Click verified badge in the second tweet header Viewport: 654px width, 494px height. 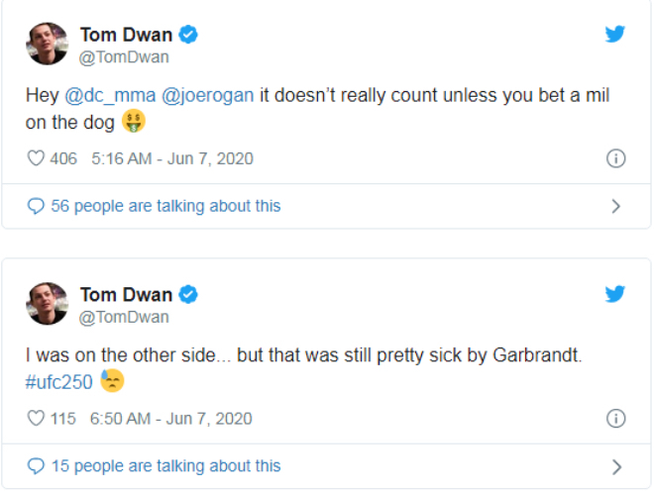point(187,295)
